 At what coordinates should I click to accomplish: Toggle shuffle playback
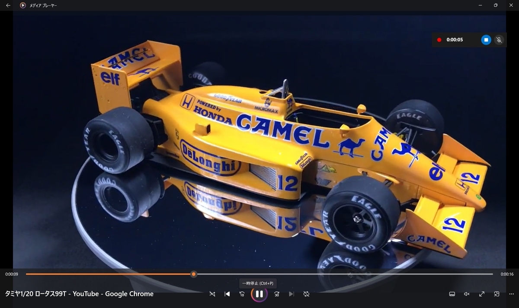click(x=212, y=294)
